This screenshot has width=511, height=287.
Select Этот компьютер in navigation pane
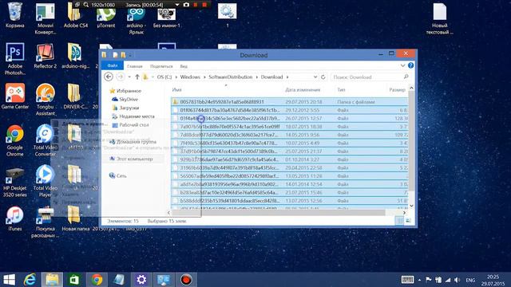pyautogui.click(x=134, y=159)
